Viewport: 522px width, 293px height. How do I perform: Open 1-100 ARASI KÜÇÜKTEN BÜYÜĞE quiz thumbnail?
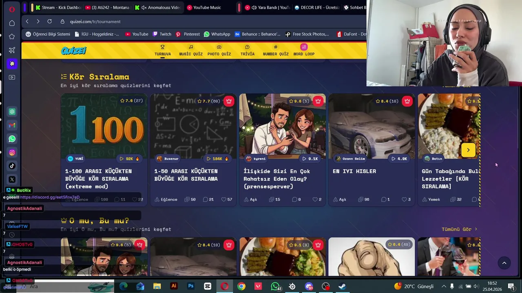(x=104, y=126)
